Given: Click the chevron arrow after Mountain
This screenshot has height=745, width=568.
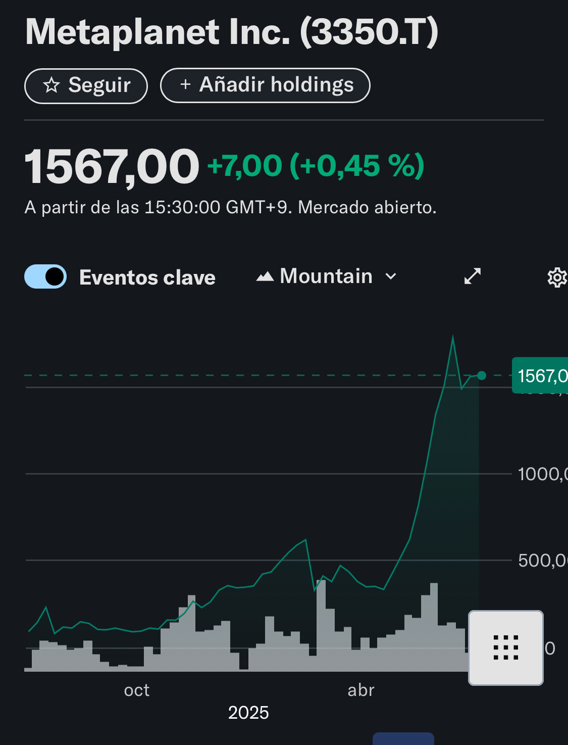Looking at the screenshot, I should tap(390, 276).
